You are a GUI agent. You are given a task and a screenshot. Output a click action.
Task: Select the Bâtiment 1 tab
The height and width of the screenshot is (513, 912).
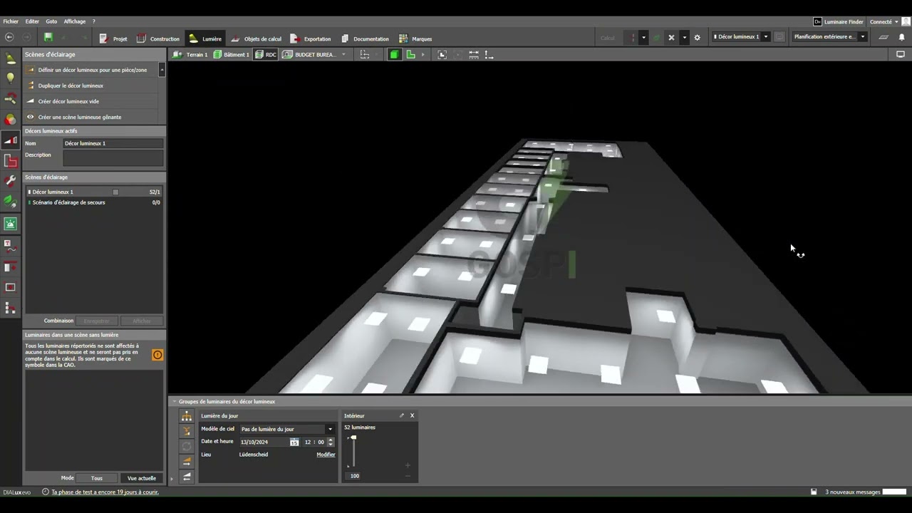(232, 55)
